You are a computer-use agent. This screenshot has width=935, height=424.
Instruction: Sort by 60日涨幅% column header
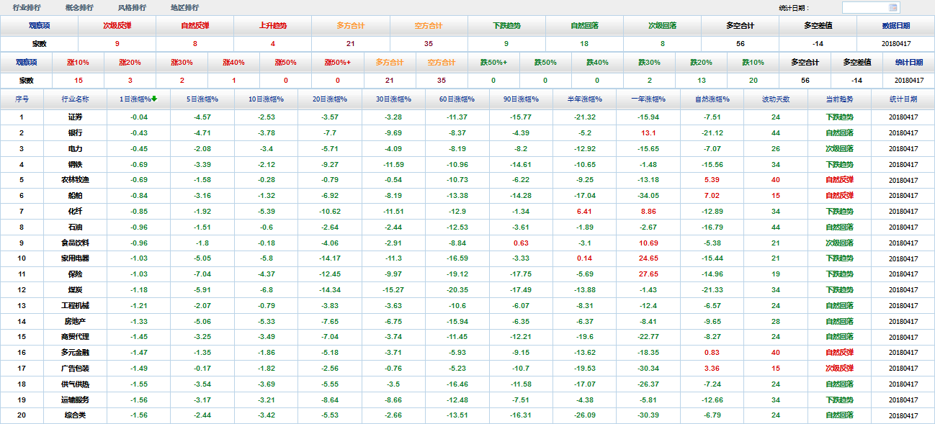coord(457,99)
